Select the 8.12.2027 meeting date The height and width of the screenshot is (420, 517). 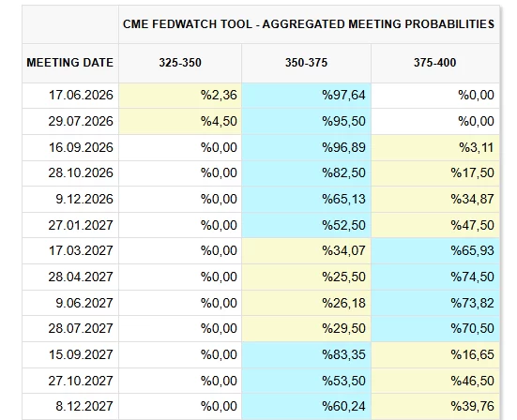(x=70, y=407)
